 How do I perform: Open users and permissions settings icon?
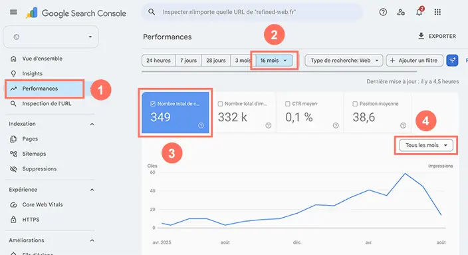coord(401,12)
